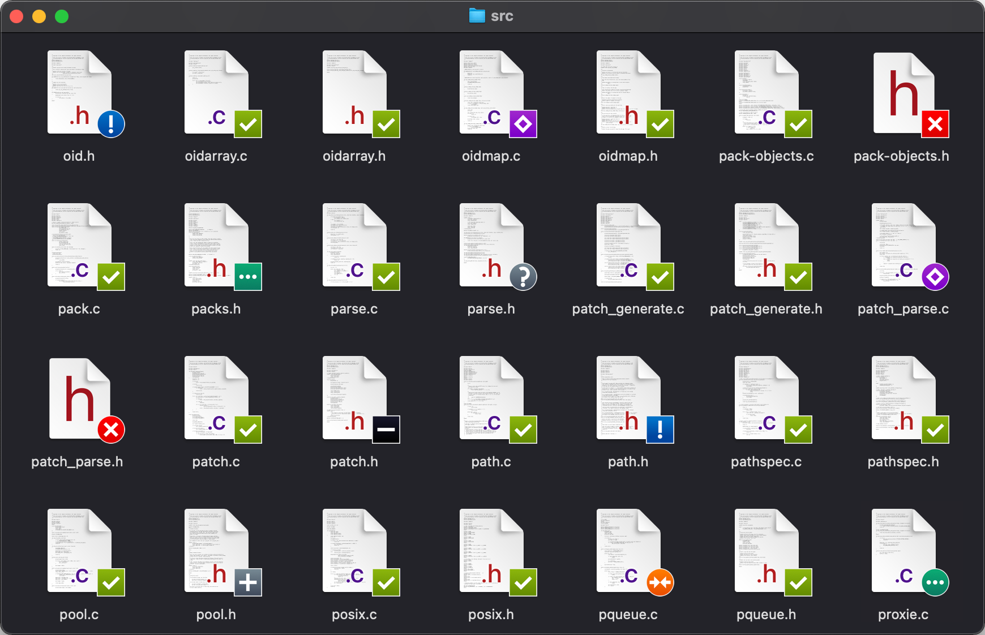Click the patch_generate.h file name label
985x635 pixels.
(x=766, y=309)
